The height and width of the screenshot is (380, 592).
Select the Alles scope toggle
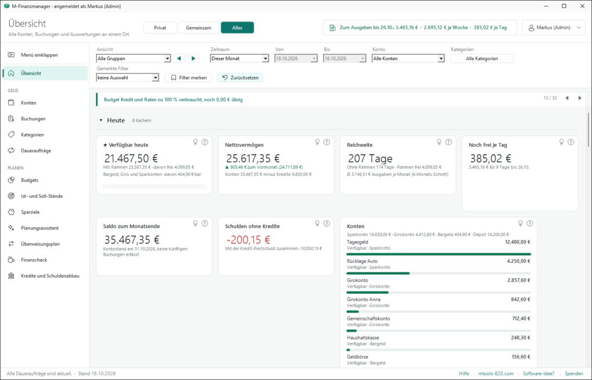(237, 28)
